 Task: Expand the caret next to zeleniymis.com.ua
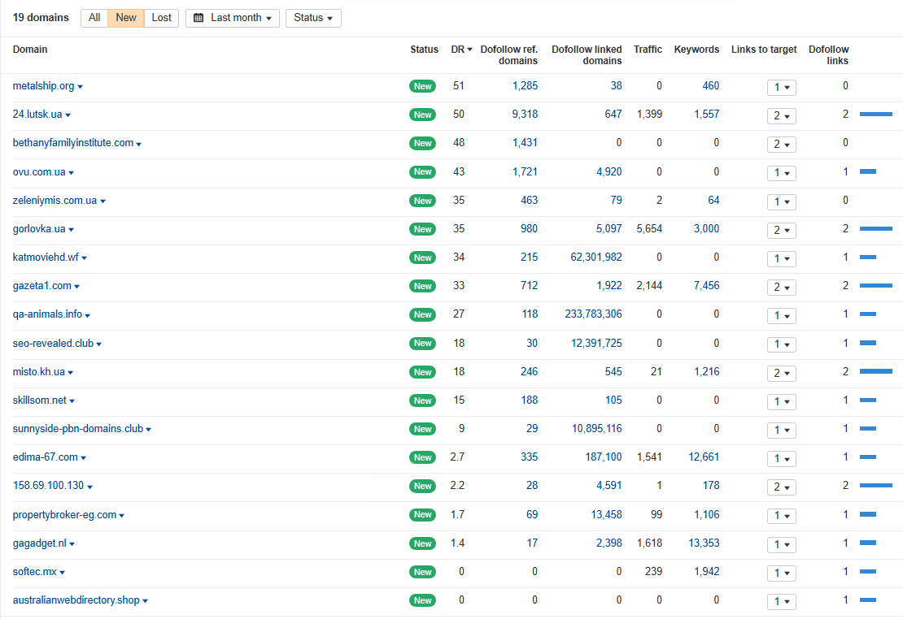[103, 201]
